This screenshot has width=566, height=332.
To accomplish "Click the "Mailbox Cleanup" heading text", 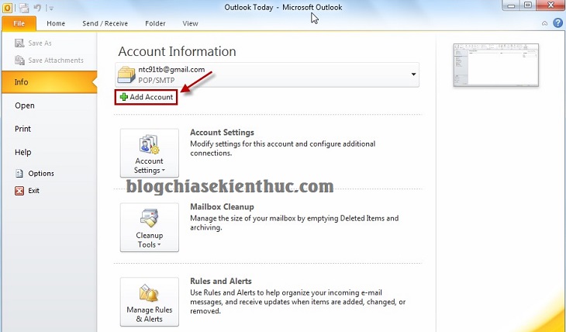I will pyautogui.click(x=222, y=206).
